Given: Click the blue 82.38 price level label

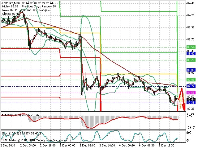Looking at the screenshot, I should pyautogui.click(x=191, y=102).
